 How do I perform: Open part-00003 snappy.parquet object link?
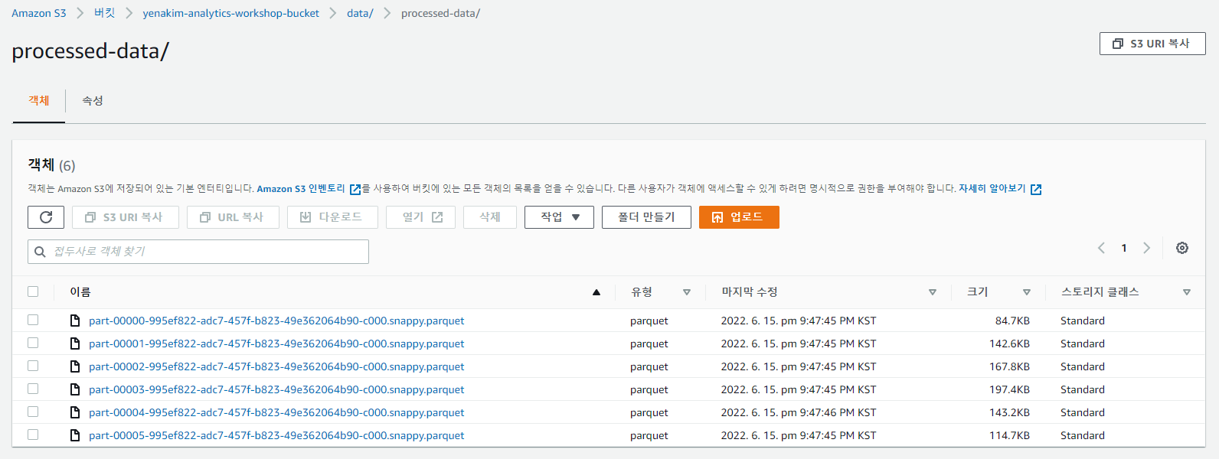pos(276,389)
